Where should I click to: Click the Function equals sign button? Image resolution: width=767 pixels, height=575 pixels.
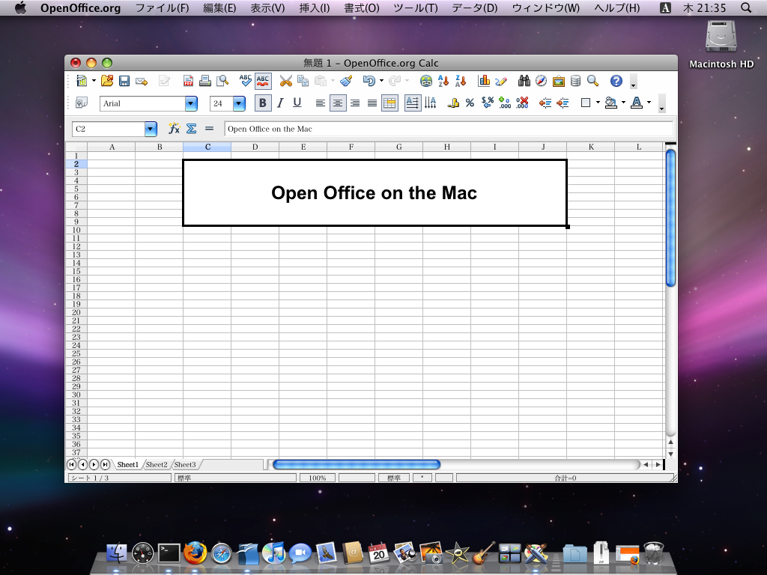(x=210, y=129)
